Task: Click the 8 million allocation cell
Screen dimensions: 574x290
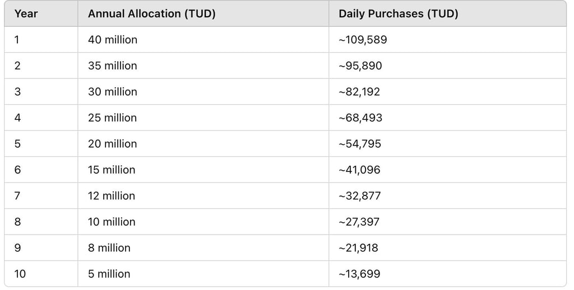Action: coord(109,247)
